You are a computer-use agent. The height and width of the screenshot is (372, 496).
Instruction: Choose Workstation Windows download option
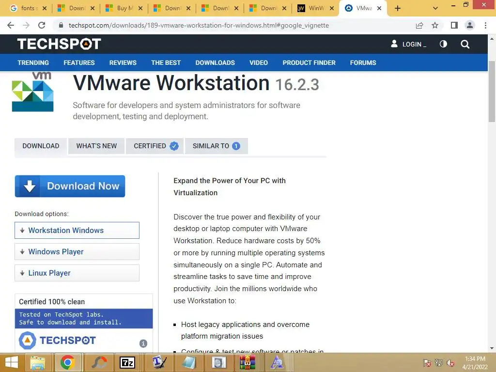[x=77, y=230]
